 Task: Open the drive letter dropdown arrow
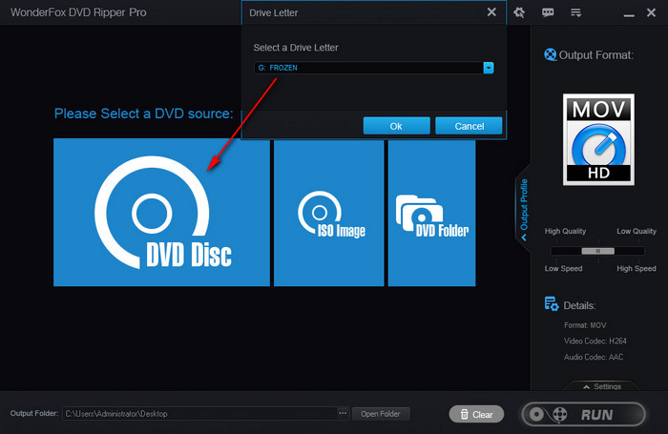[489, 68]
